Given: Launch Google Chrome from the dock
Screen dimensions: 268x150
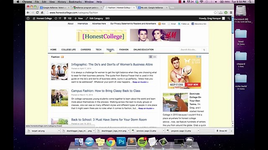Looking at the screenshot, I should 111,142.
